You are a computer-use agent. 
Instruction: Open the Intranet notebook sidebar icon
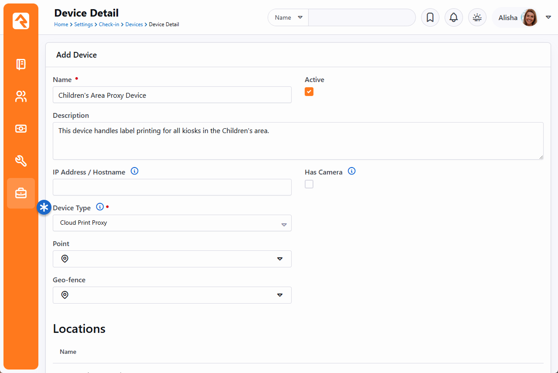[x=21, y=65]
